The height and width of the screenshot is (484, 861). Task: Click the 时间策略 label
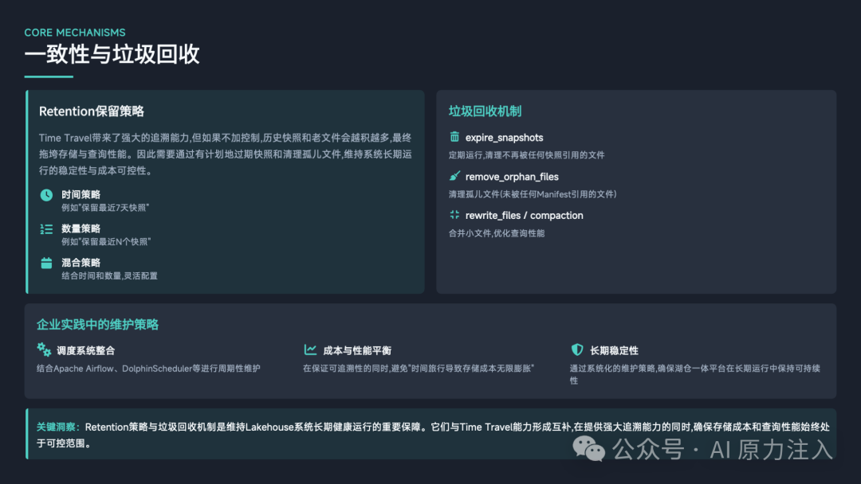click(x=81, y=194)
